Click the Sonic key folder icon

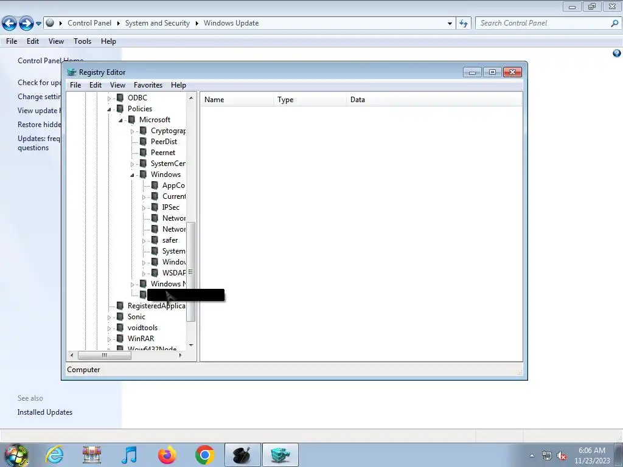click(x=120, y=316)
